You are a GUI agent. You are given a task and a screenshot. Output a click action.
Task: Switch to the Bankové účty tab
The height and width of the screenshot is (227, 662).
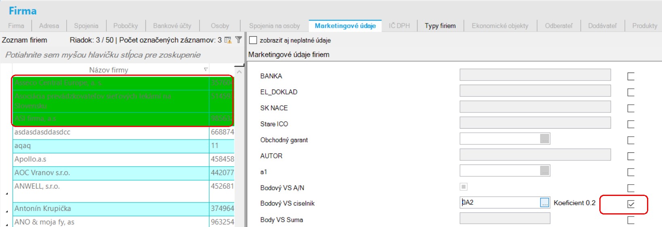(x=172, y=26)
